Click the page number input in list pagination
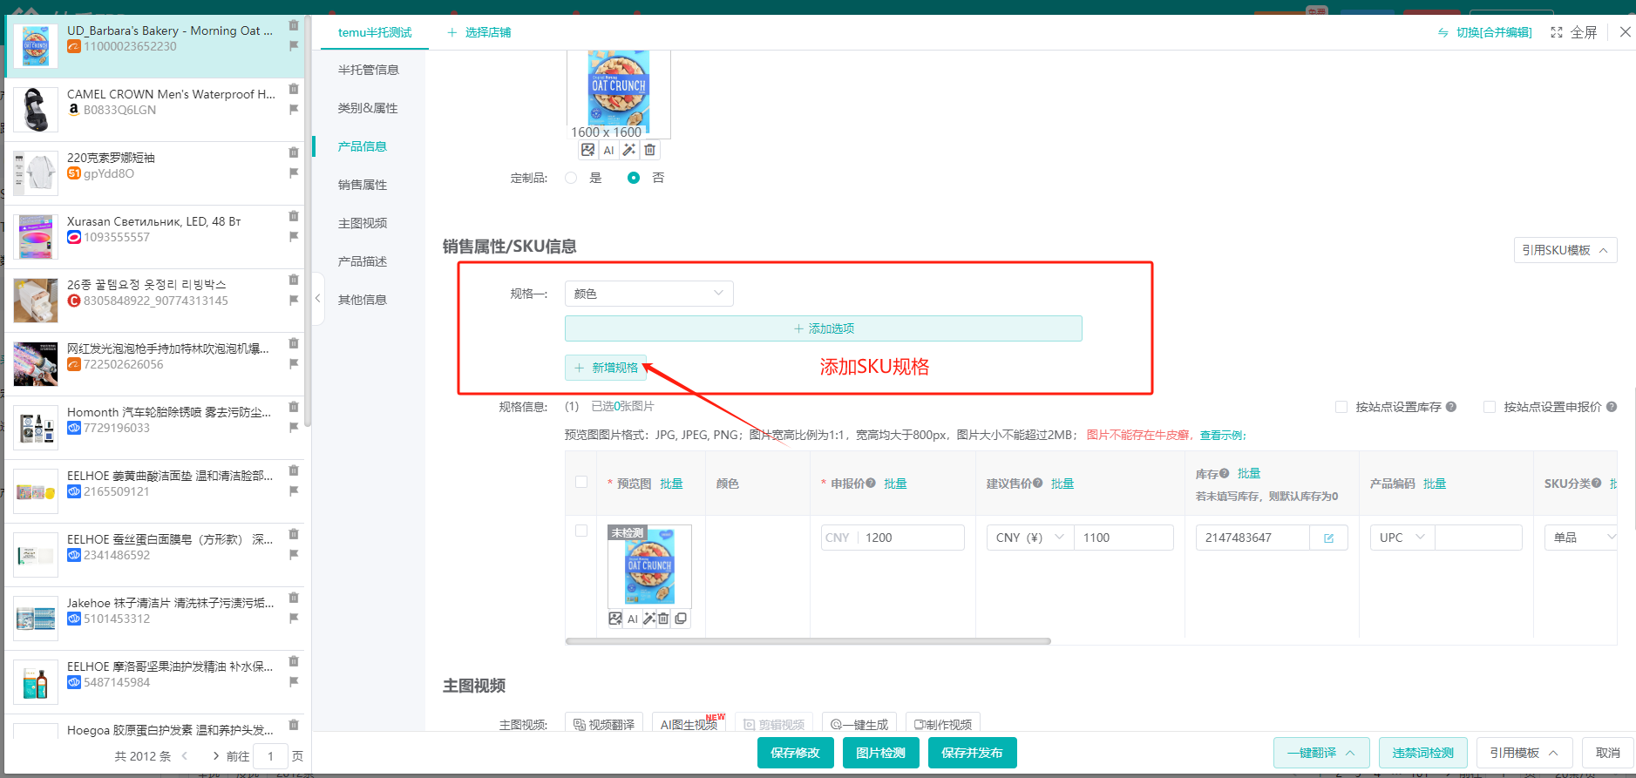1636x778 pixels. pos(271,756)
